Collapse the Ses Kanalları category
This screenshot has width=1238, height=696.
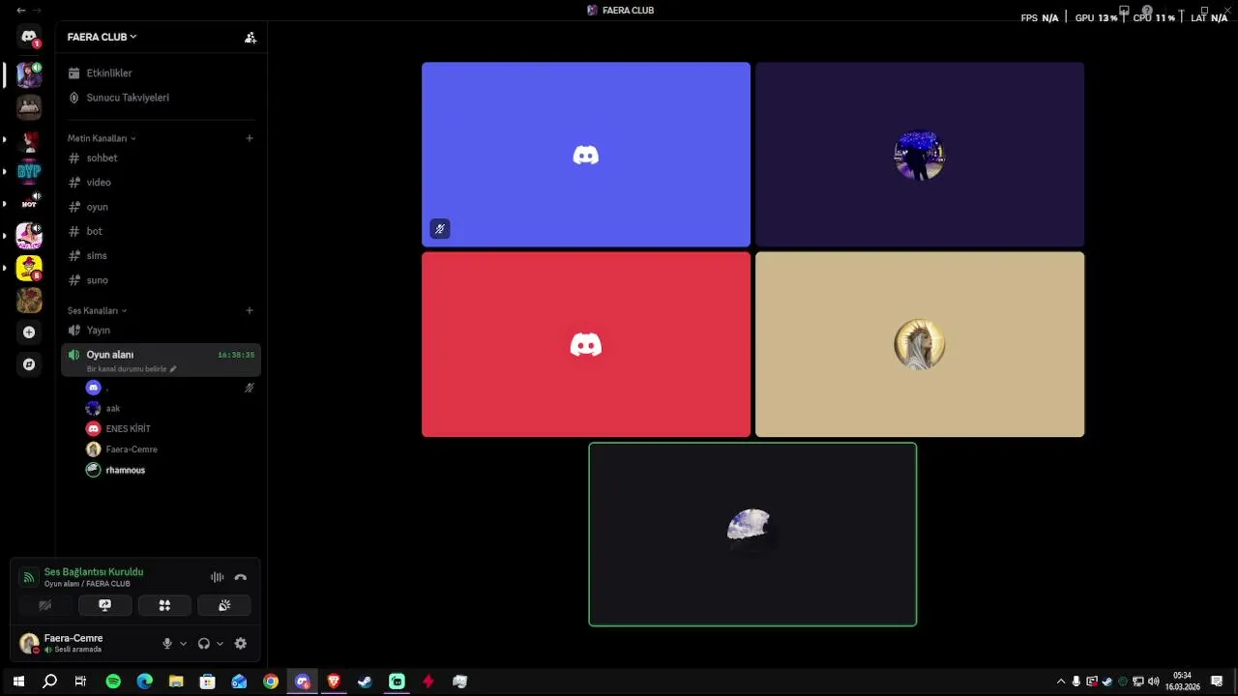pyautogui.click(x=98, y=310)
